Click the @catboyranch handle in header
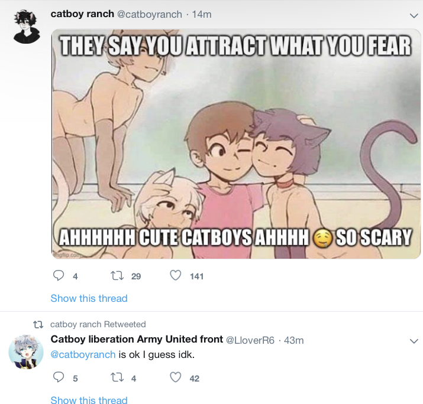 tap(150, 15)
